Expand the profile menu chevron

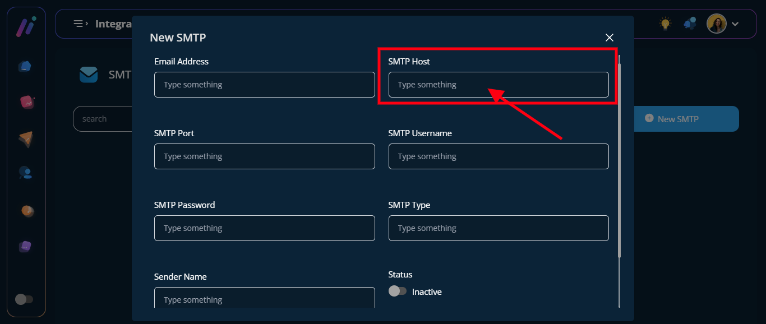(736, 24)
